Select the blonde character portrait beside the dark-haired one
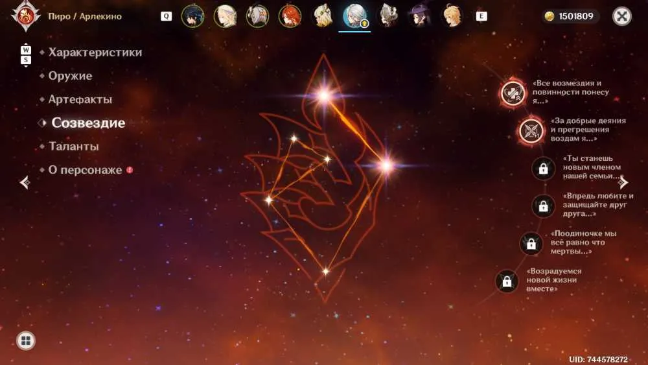This screenshot has width=648, height=365. pyautogui.click(x=225, y=16)
